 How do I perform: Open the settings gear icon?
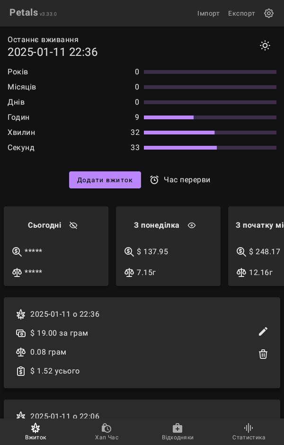(269, 13)
